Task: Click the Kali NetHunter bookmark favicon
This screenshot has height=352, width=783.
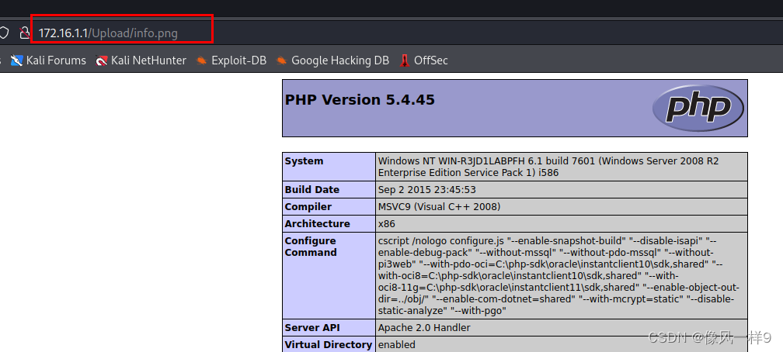Action: coord(102,60)
